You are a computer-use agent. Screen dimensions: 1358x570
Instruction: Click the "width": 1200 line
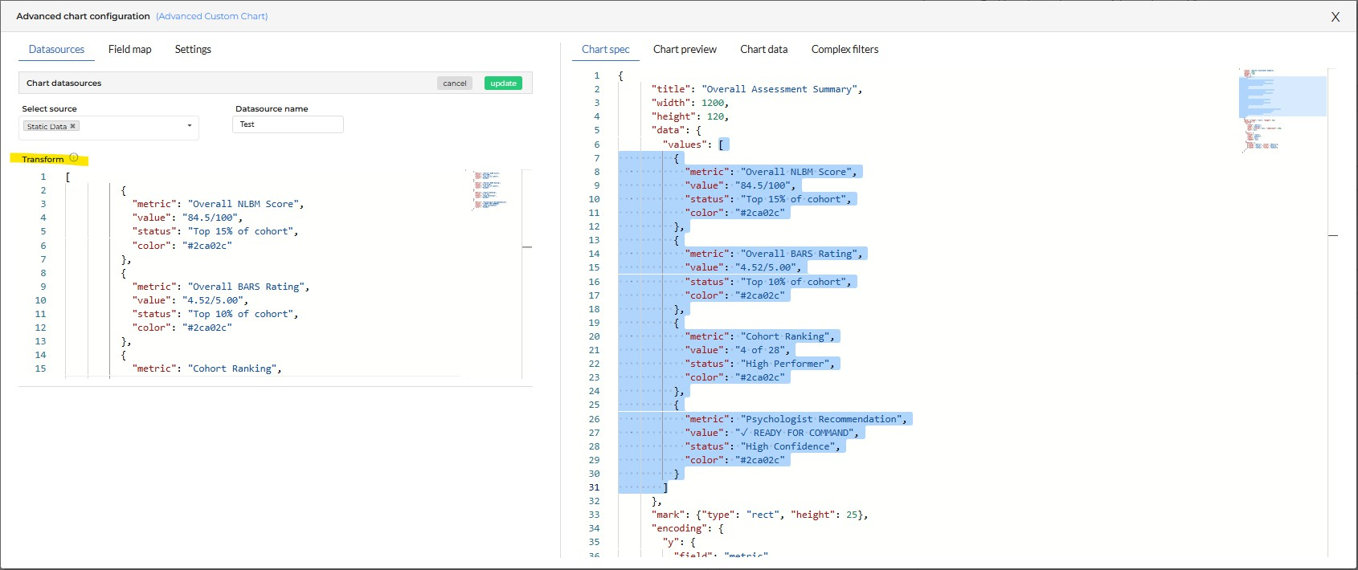click(x=690, y=103)
